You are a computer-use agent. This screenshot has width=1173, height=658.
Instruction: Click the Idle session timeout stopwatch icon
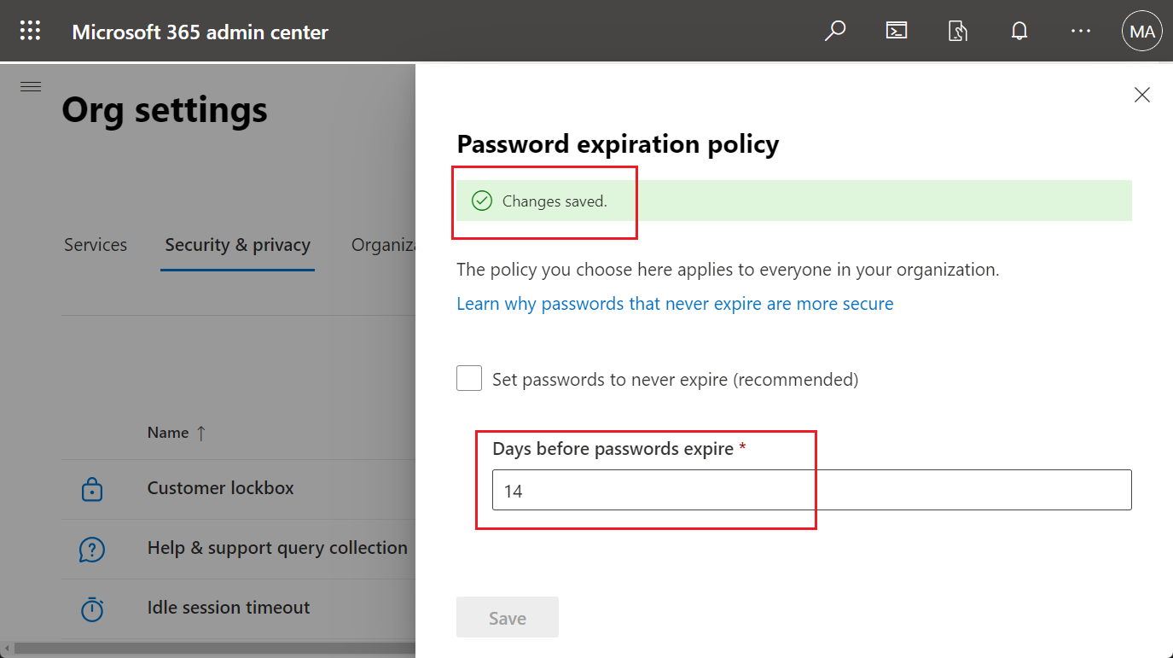tap(91, 608)
